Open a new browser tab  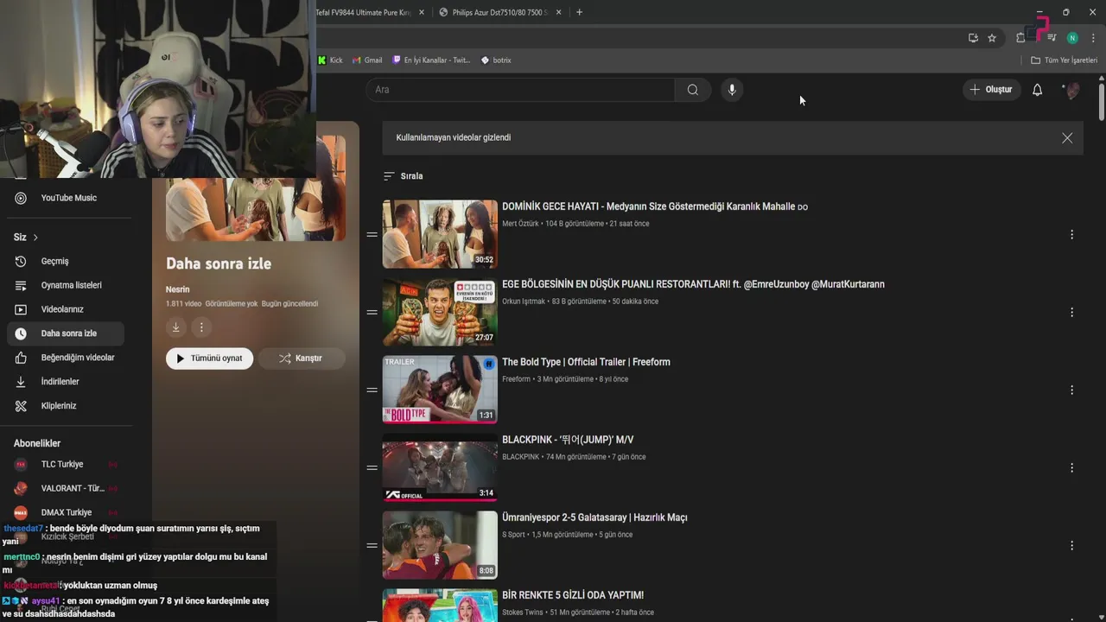(579, 12)
